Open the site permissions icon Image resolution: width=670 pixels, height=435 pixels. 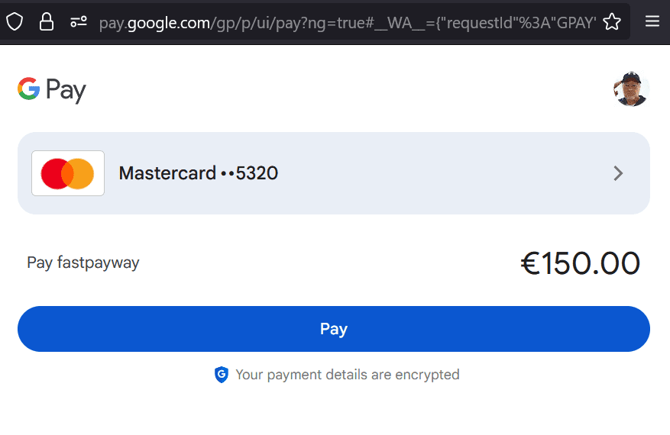point(78,21)
